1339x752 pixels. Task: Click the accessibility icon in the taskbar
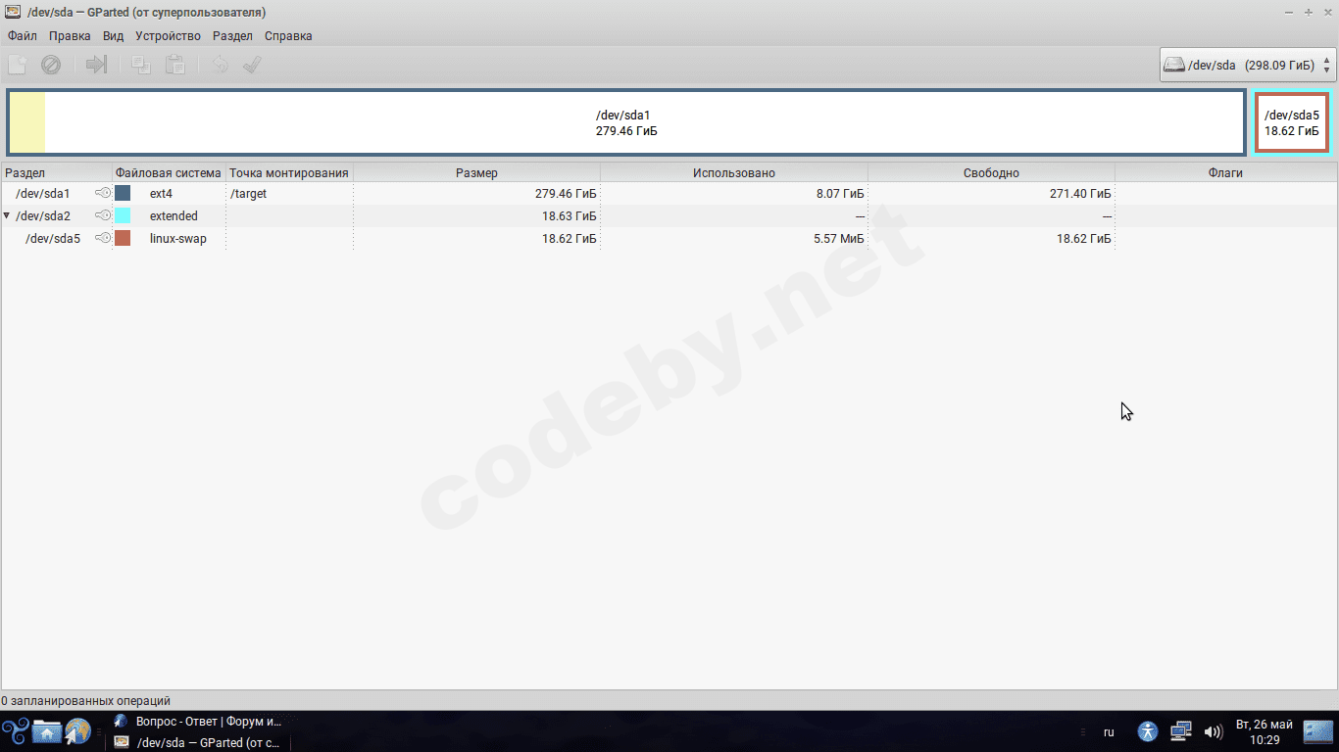pyautogui.click(x=1147, y=731)
